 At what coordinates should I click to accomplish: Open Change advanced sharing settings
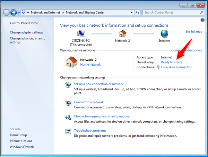click(x=28, y=40)
